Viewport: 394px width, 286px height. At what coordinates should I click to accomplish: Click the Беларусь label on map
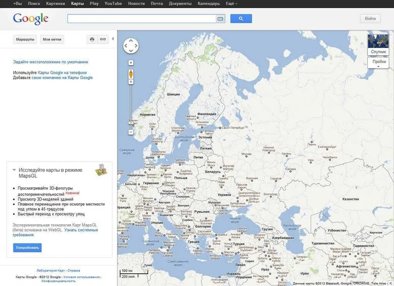tap(213, 172)
